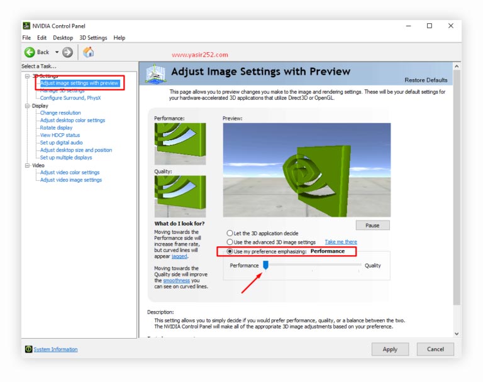483x382 pixels.
Task: Click the Adjust Image Settings header icon
Action: point(156,74)
